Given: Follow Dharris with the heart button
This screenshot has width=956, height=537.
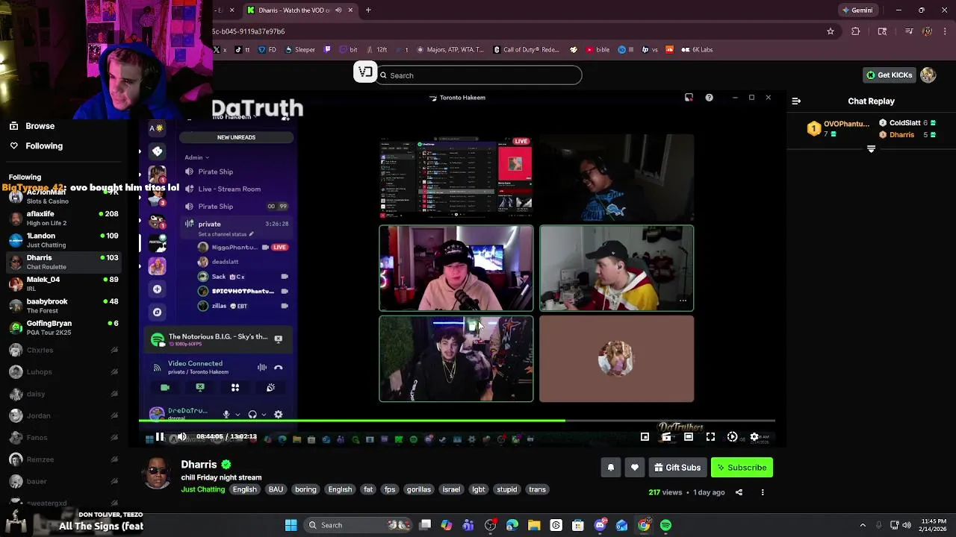Looking at the screenshot, I should point(635,468).
